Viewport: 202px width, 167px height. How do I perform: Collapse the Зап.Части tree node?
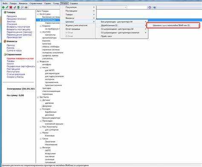(x=38, y=97)
